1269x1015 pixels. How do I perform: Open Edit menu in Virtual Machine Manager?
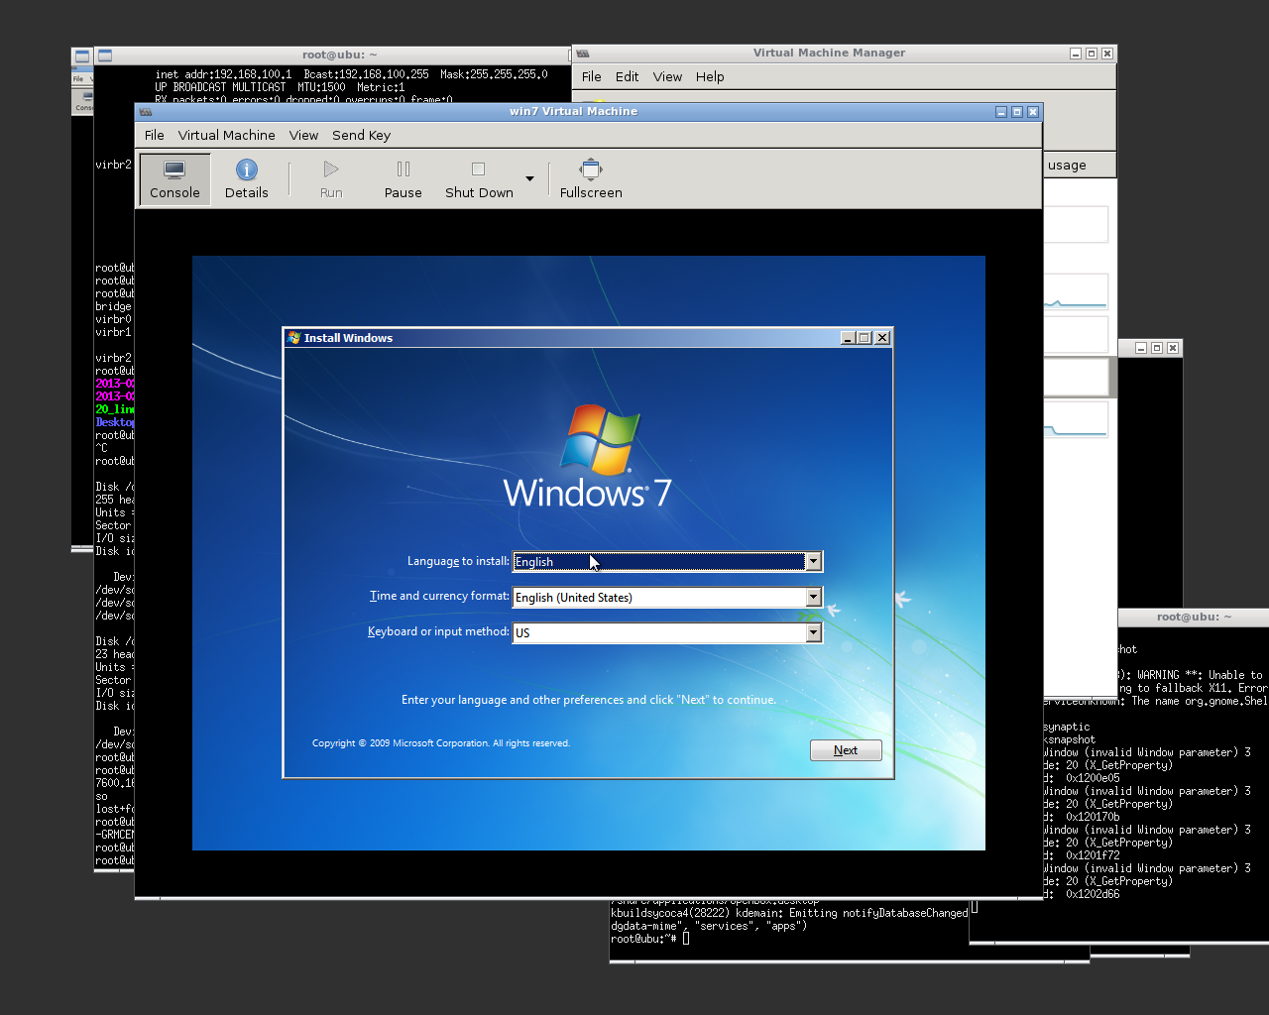[627, 77]
